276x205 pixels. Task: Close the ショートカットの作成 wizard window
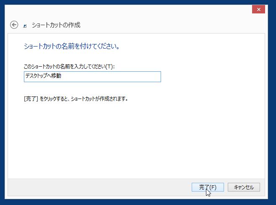(258, 9)
